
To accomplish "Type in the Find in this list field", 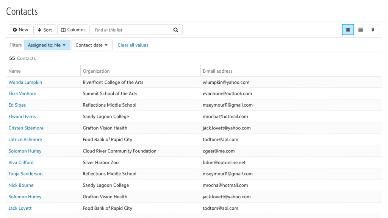I will [131, 30].
